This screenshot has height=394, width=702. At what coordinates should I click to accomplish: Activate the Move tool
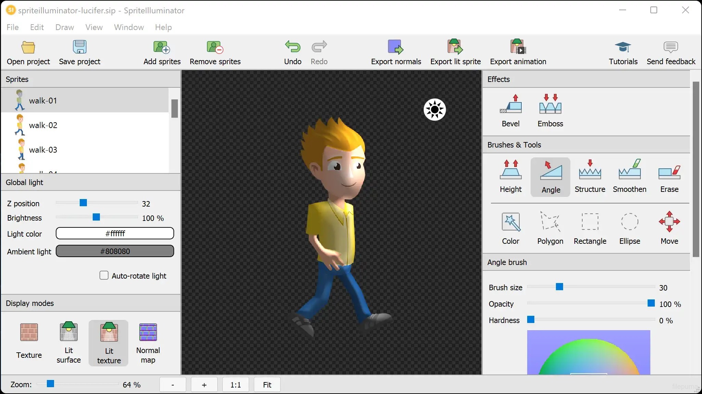coord(669,228)
